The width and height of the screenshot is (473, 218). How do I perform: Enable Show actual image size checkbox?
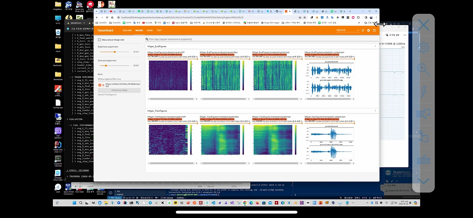coord(99,40)
